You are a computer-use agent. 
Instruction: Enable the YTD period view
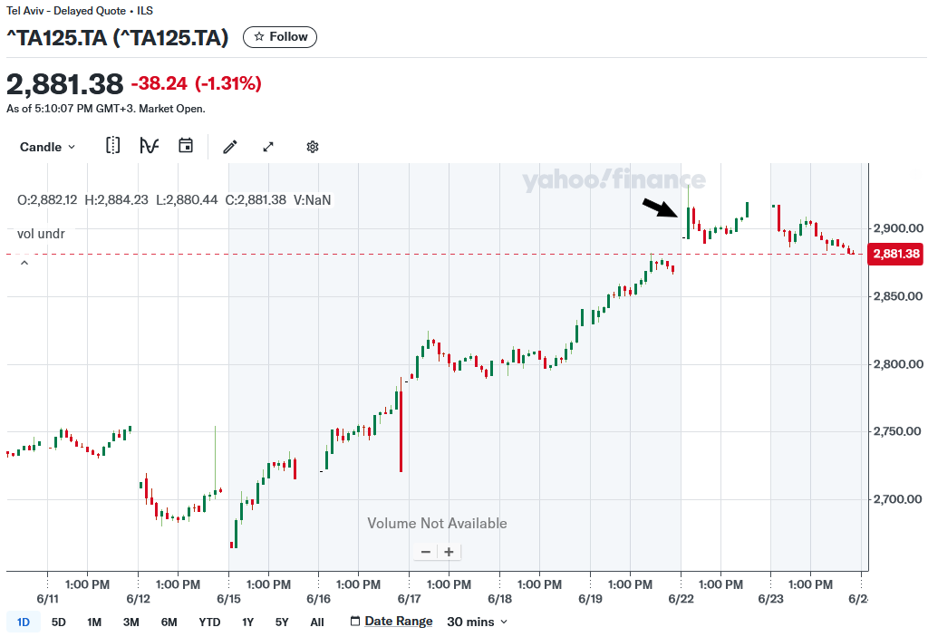click(x=209, y=622)
